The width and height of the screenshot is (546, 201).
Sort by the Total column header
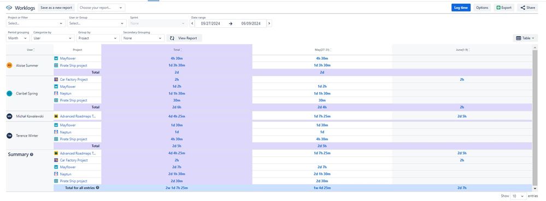point(177,50)
